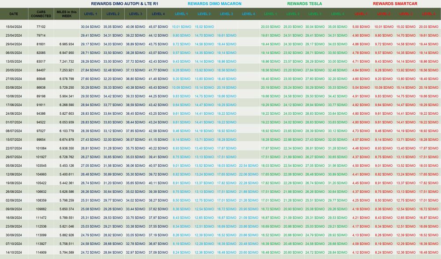Select AutoPi Level 2 reward for 15/07/2024
This screenshot has height=259, width=441.
(x=113, y=139)
